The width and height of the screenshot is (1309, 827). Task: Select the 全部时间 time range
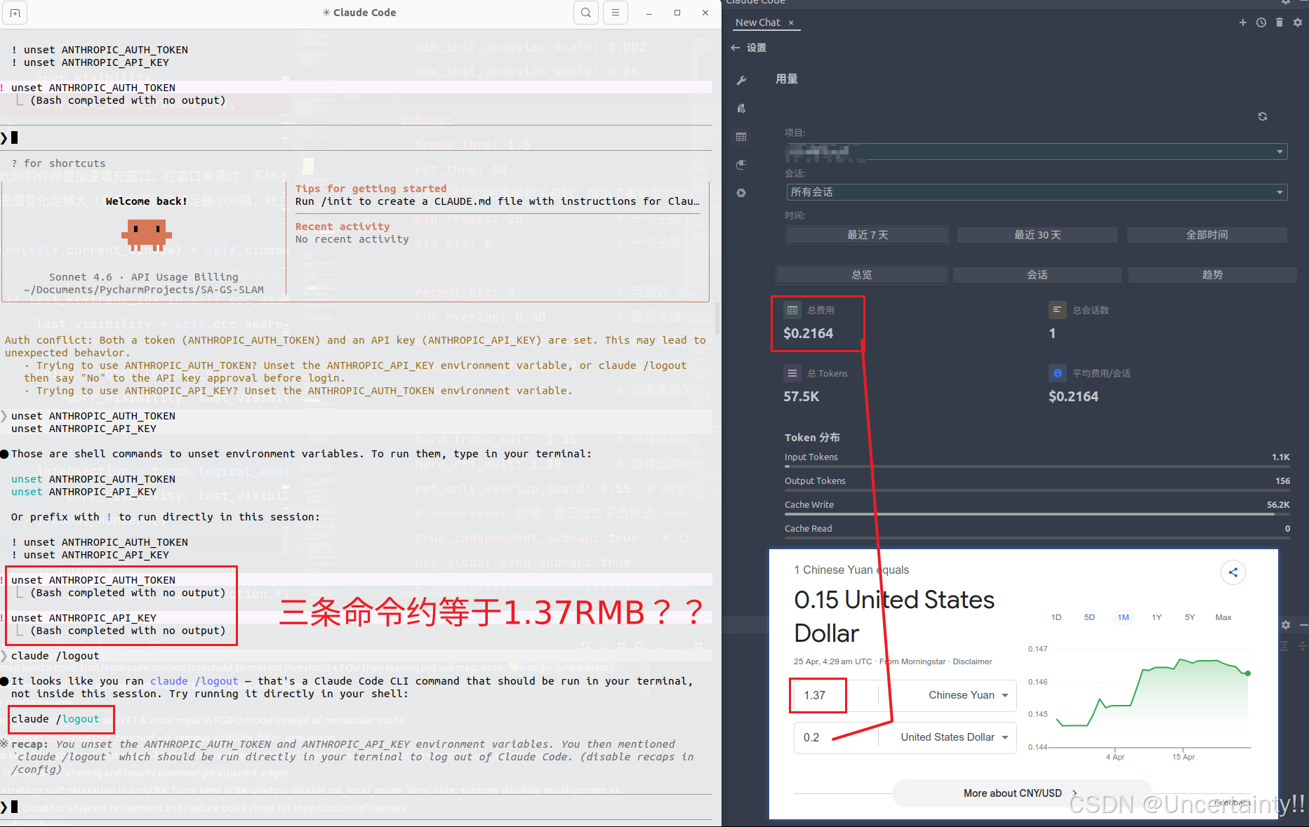(1207, 235)
